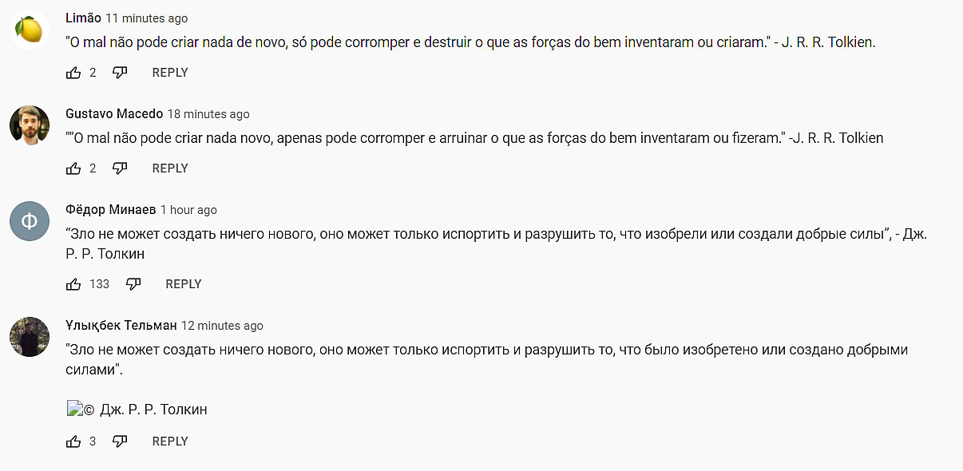Reply to Limão's comment
This screenshot has height=471, width=963.
click(170, 73)
